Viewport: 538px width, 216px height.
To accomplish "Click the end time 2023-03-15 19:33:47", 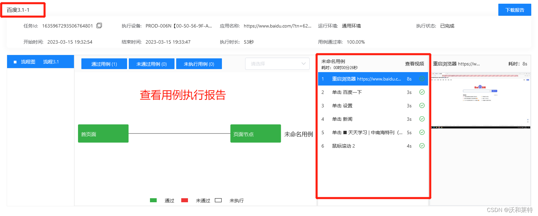I will pyautogui.click(x=168, y=42).
